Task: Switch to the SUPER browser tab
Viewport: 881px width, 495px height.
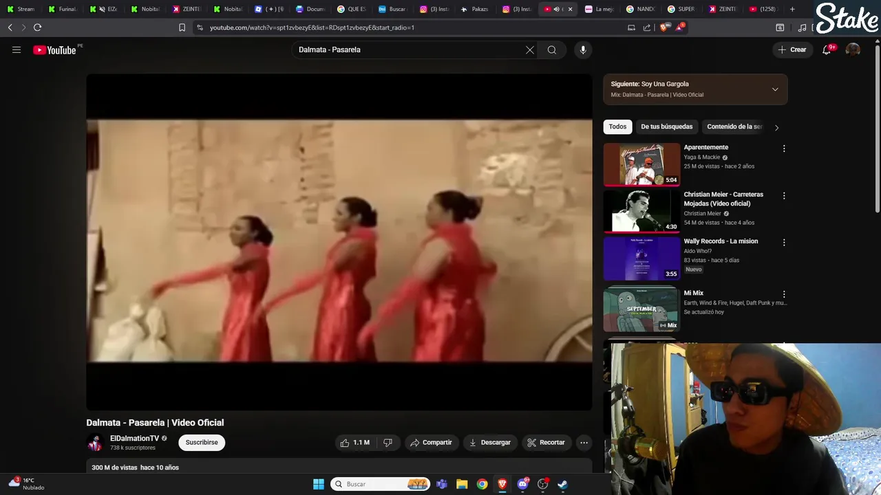Action: [x=681, y=9]
